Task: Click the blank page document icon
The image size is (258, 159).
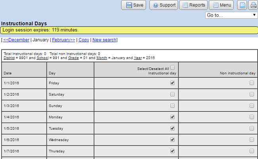Action: 242,5
